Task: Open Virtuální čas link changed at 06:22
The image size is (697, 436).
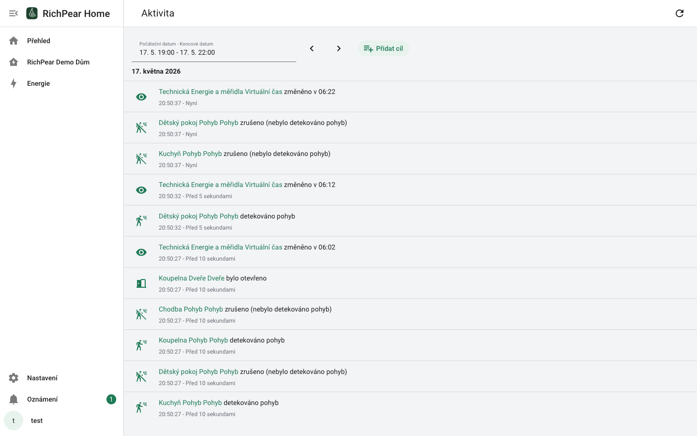Action: (220, 92)
